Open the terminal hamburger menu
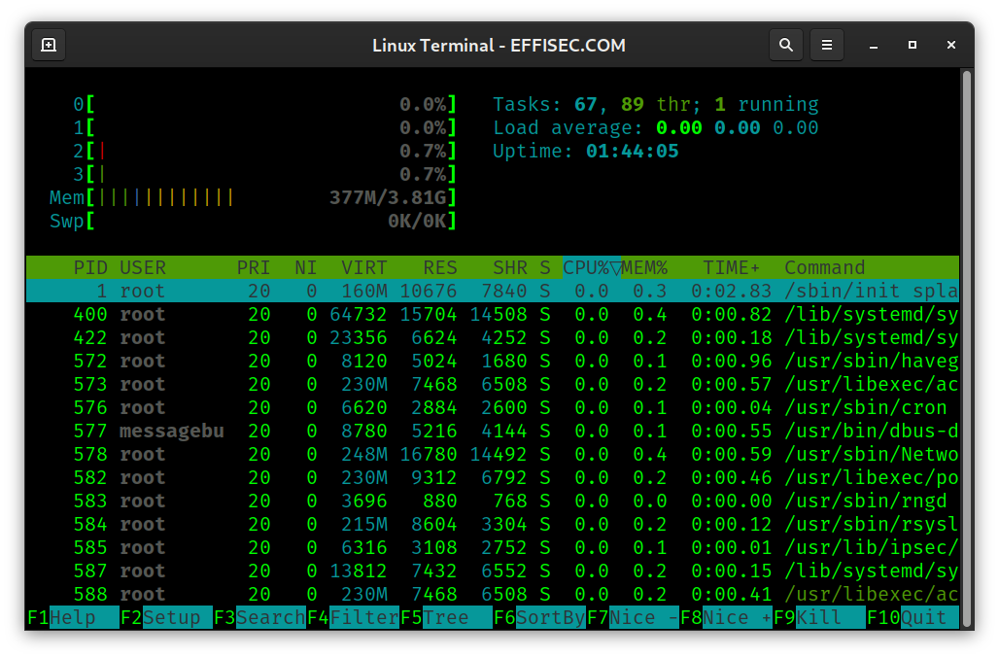 click(827, 45)
